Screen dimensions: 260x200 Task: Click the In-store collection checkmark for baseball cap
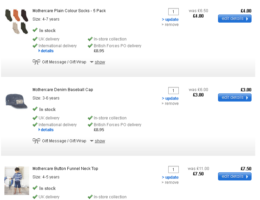tap(90, 118)
